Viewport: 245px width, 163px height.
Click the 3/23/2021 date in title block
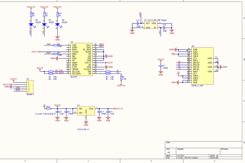(x=180, y=156)
